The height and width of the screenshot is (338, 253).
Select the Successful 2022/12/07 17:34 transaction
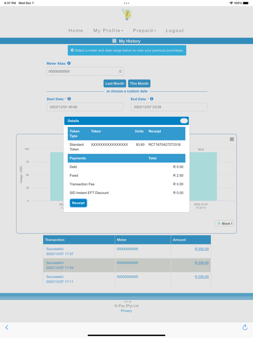click(x=60, y=265)
